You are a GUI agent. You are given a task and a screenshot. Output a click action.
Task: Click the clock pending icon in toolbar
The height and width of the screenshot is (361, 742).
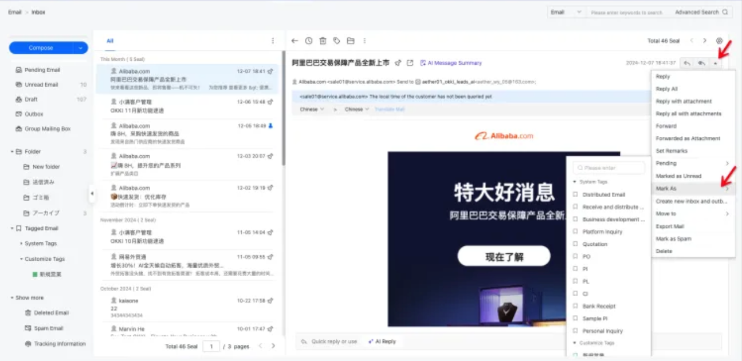[309, 41]
